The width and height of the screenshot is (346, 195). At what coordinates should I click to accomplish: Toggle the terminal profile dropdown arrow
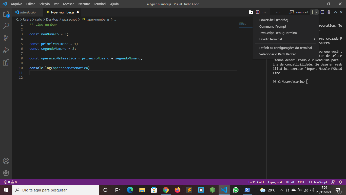click(317, 12)
